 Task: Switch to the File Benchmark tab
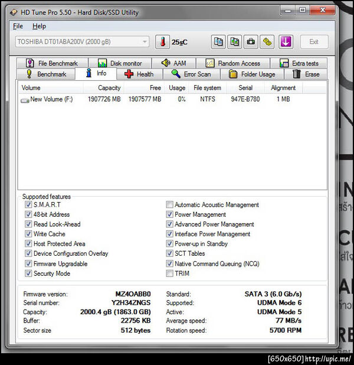point(53,63)
